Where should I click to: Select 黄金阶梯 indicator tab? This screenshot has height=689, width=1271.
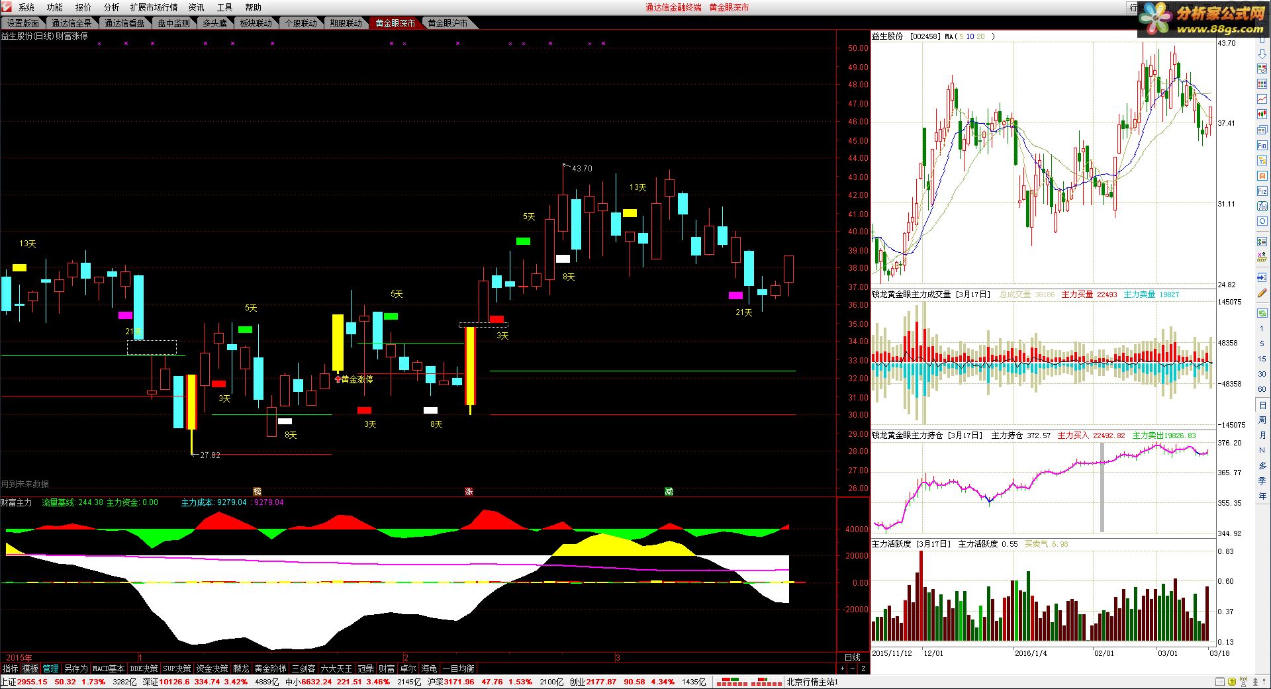(x=270, y=668)
